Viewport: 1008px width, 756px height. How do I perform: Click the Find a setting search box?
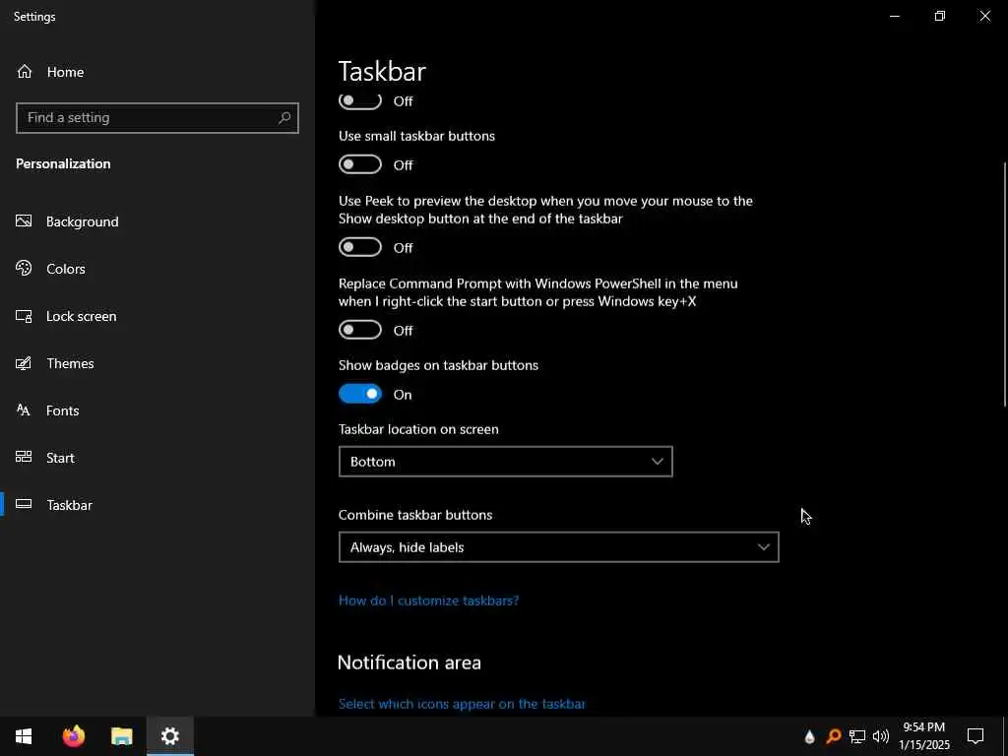coord(157,118)
